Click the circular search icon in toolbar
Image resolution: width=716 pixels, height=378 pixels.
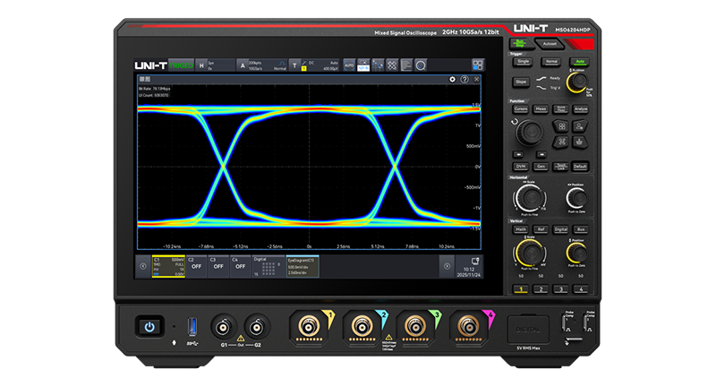pyautogui.click(x=420, y=65)
